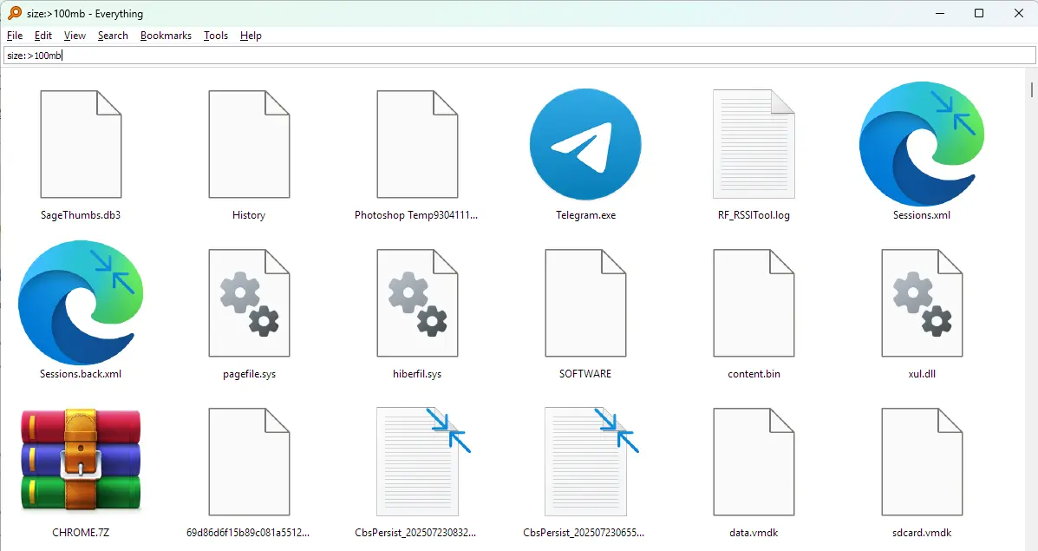Click the data.vmdk file name label
The height and width of the screenshot is (551, 1038).
point(754,533)
